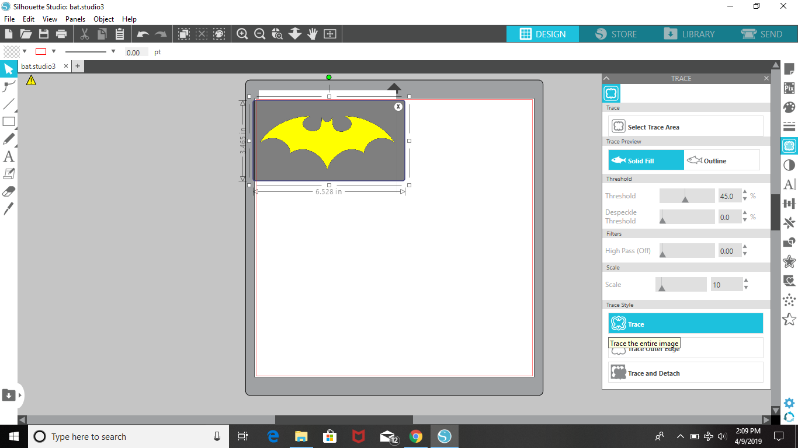Click the Select Trace Area button
The width and height of the screenshot is (798, 448).
point(686,127)
